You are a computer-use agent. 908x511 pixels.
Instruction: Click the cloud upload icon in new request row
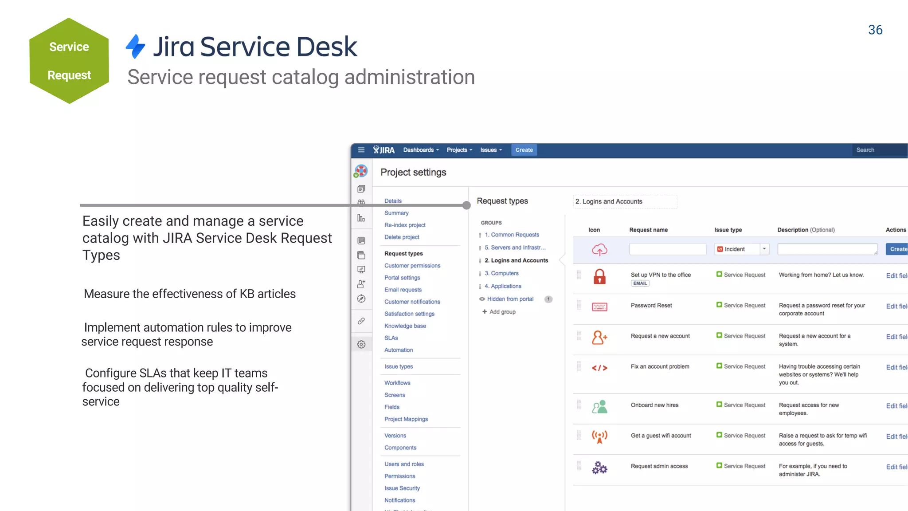click(x=599, y=250)
